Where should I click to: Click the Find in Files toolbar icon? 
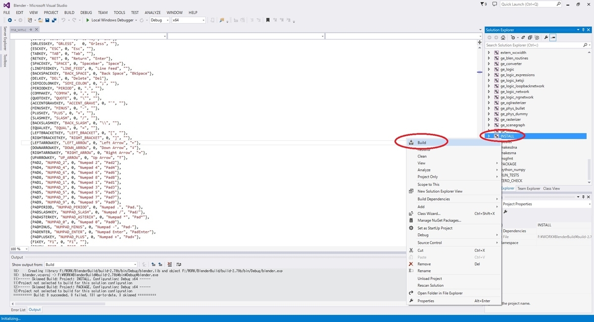pyautogui.click(x=221, y=20)
